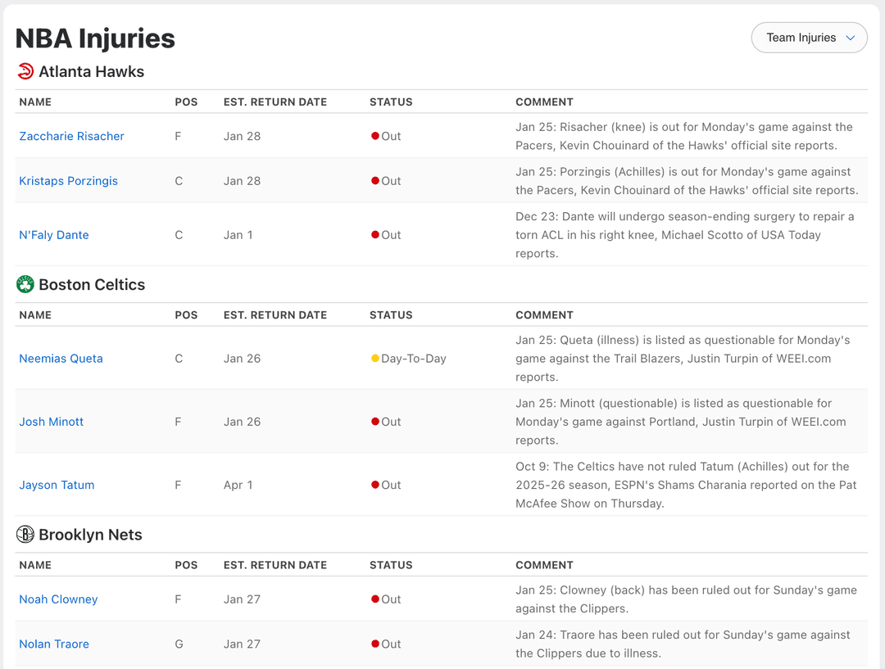The height and width of the screenshot is (669, 885).
Task: Click the red Out status dot beside Zaccharie Risacher
Action: [x=375, y=136]
